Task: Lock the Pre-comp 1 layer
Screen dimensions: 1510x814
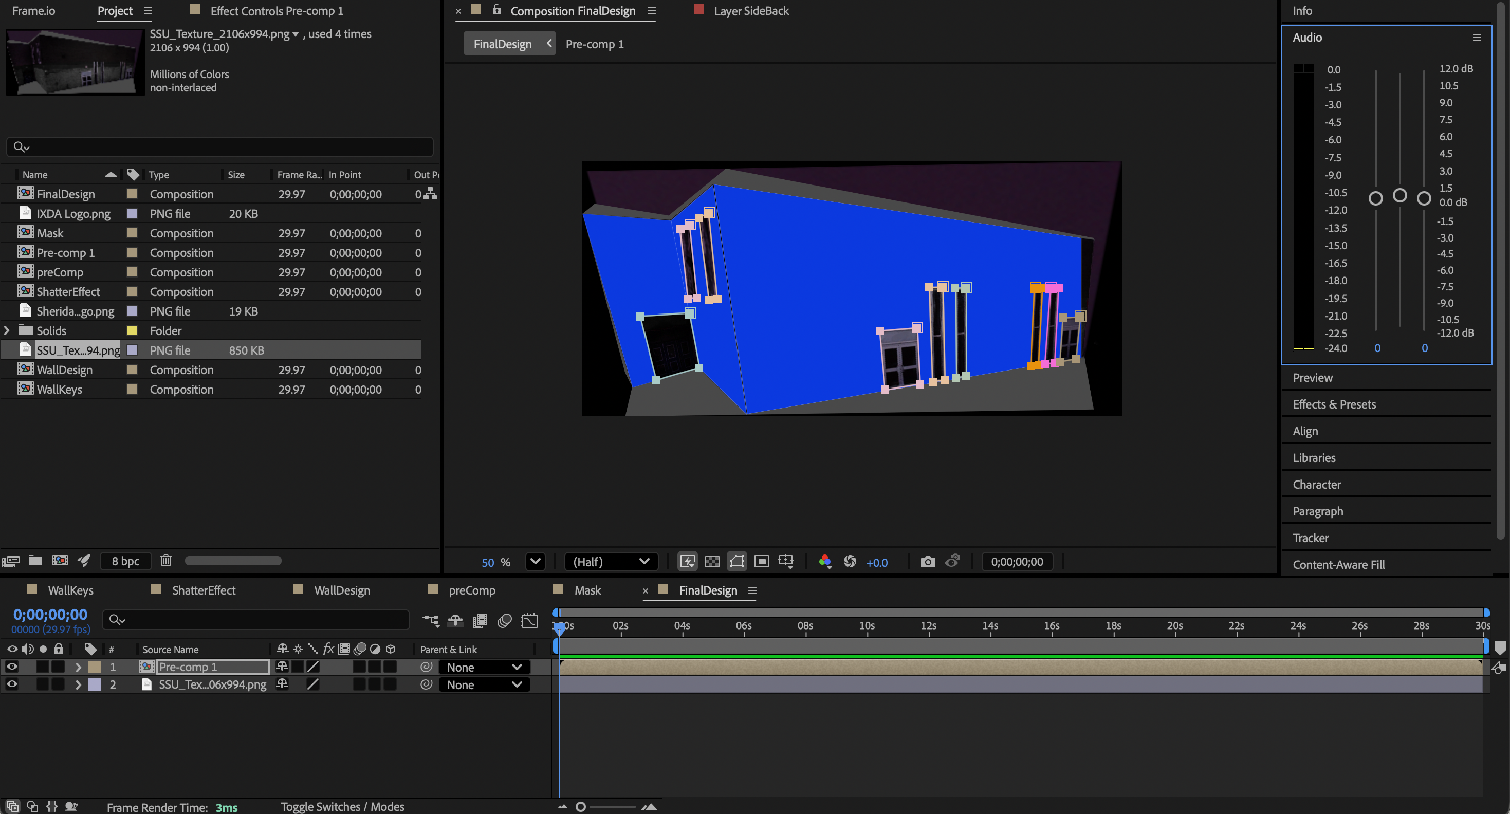Action: (x=58, y=667)
